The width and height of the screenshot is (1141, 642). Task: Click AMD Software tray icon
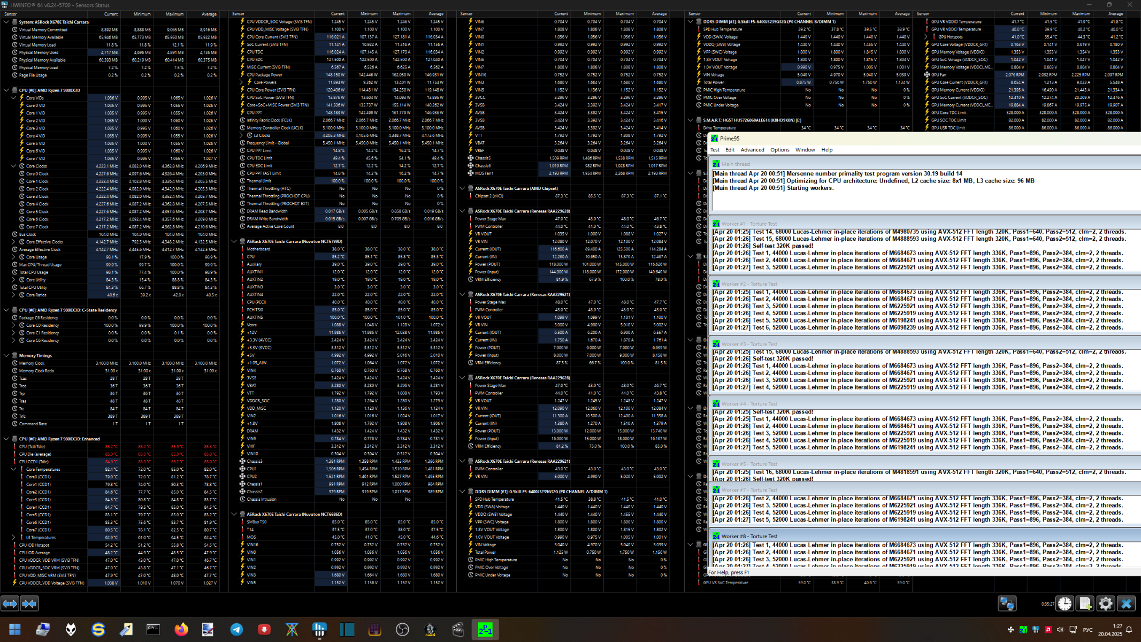click(1048, 630)
